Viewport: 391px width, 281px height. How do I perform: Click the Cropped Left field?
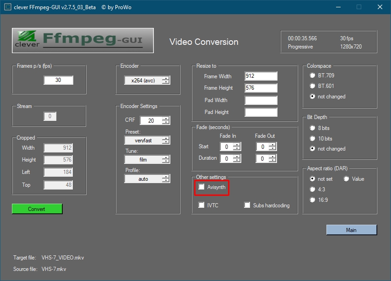58,172
